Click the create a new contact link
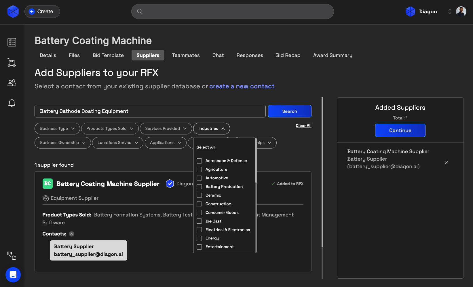Image resolution: width=473 pixels, height=287 pixels. point(242,86)
